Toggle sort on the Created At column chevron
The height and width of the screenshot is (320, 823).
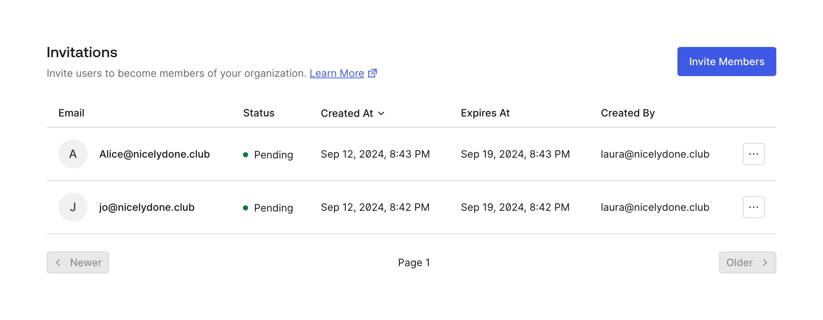click(x=381, y=114)
